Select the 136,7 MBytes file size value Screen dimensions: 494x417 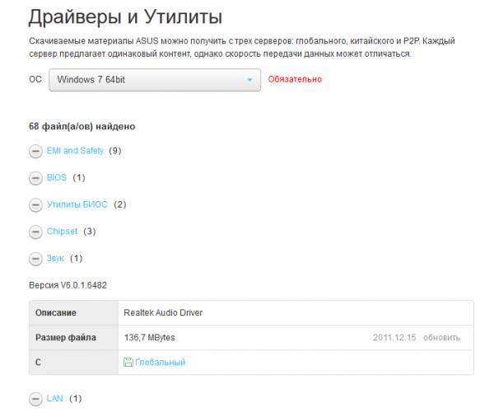point(150,338)
